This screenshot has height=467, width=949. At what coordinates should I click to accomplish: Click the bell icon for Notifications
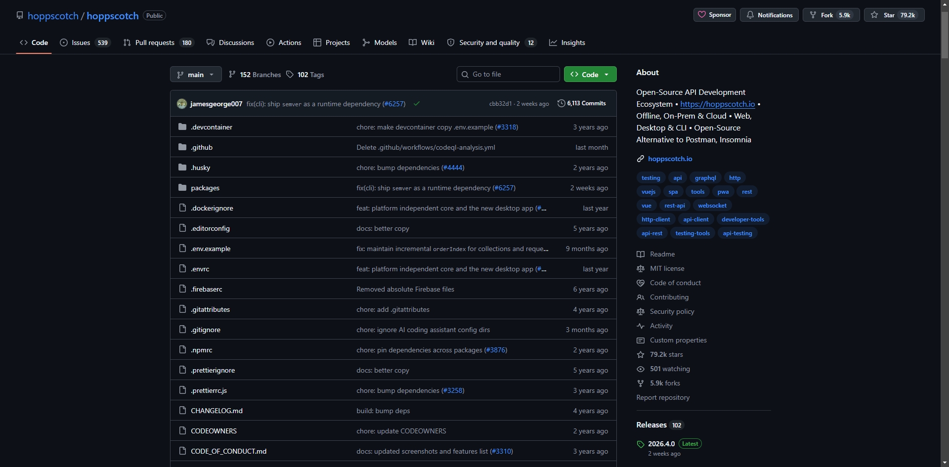(750, 15)
